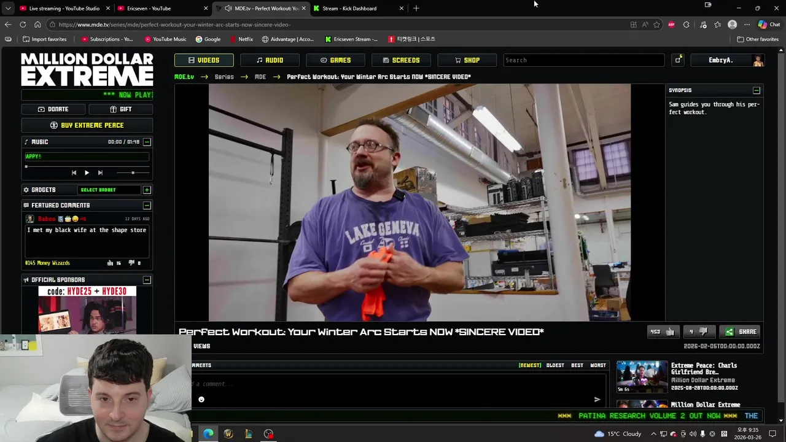Collapse the Featured Comments panel
Viewport: 786px width, 442px height.
tap(147, 206)
